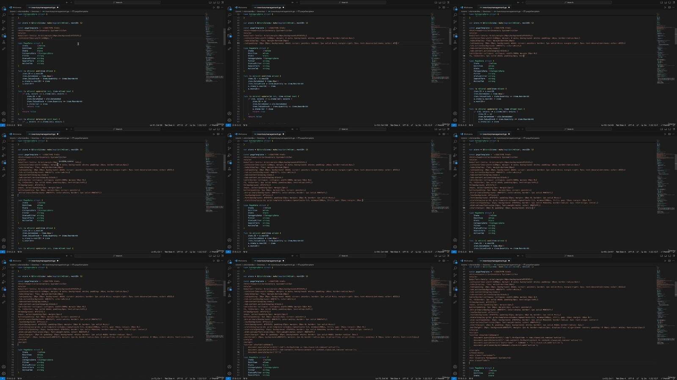Viewport: 677px width, 380px height.
Task: Split the editor in the top-center window
Action: click(444, 7)
